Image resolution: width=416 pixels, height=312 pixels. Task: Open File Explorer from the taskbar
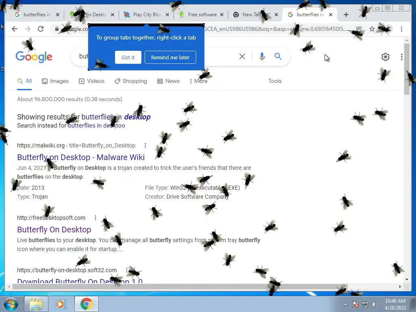point(36,304)
